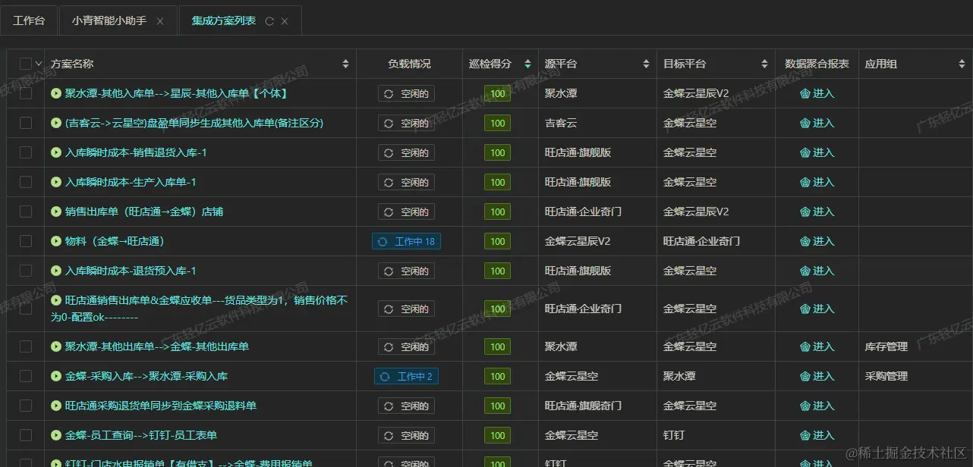
Task: Tick checkbox for 入库瞬时成本-退货预入库-1
Action: [x=26, y=271]
